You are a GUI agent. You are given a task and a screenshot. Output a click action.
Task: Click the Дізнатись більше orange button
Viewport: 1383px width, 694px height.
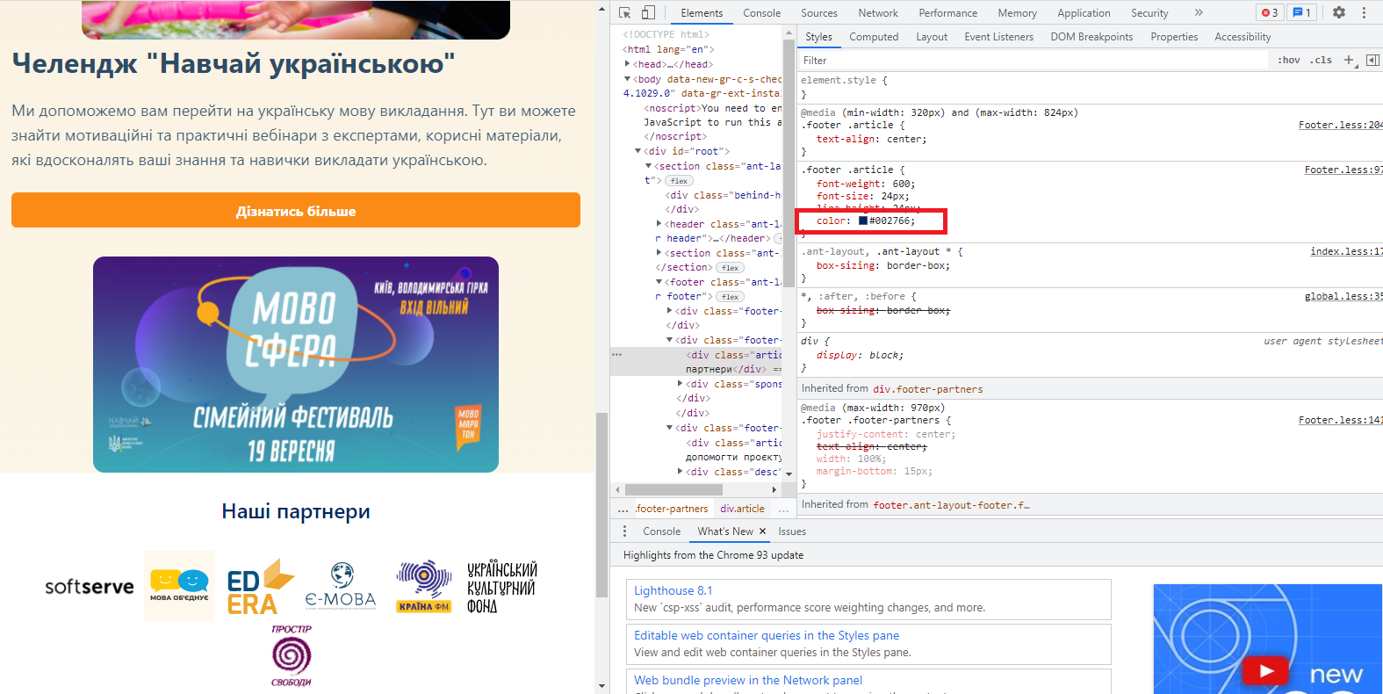tap(296, 210)
